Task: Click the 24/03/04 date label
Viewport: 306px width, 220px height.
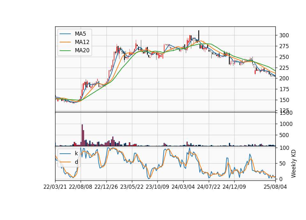Action: (183, 187)
